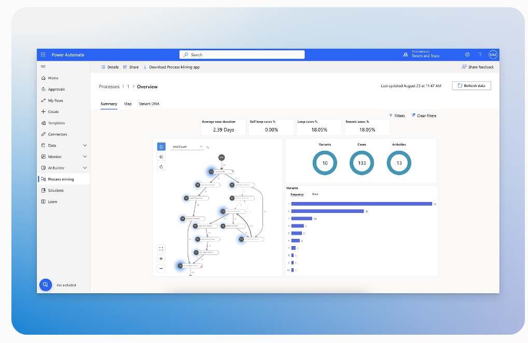Expand the Monitor section in sidebar
Viewport: 528px width, 343px height.
84,156
